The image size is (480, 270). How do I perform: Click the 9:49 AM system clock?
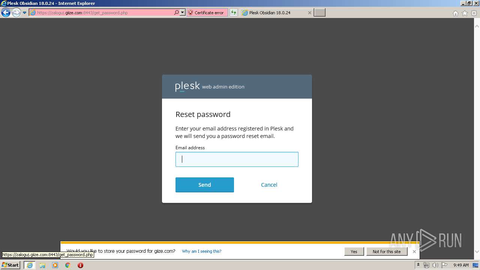pyautogui.click(x=461, y=265)
